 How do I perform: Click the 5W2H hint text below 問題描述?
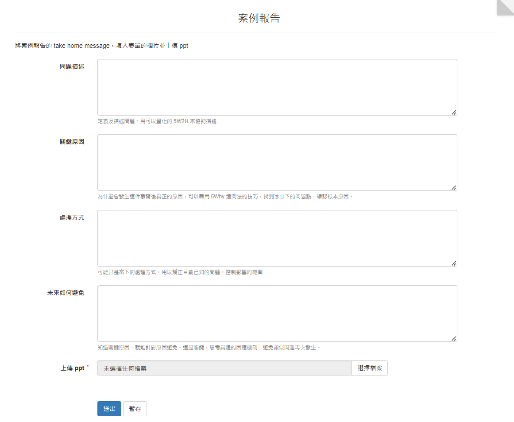pyautogui.click(x=157, y=121)
